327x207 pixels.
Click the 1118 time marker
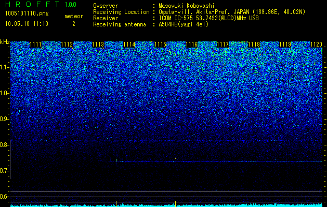tap(254, 45)
